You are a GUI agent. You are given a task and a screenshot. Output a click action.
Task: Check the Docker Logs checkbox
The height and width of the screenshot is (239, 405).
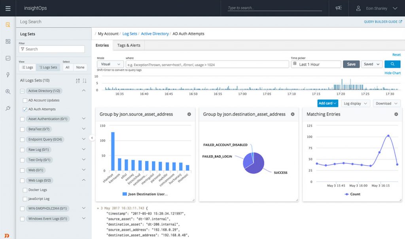click(x=25, y=190)
